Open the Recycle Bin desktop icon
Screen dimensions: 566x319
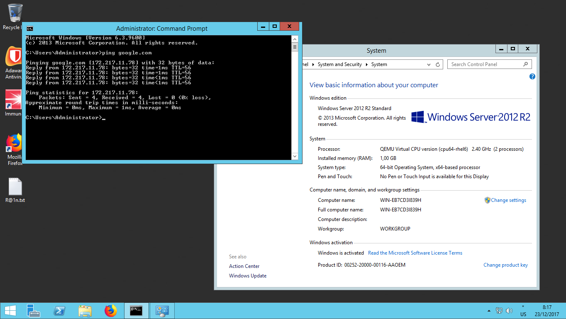(15, 14)
